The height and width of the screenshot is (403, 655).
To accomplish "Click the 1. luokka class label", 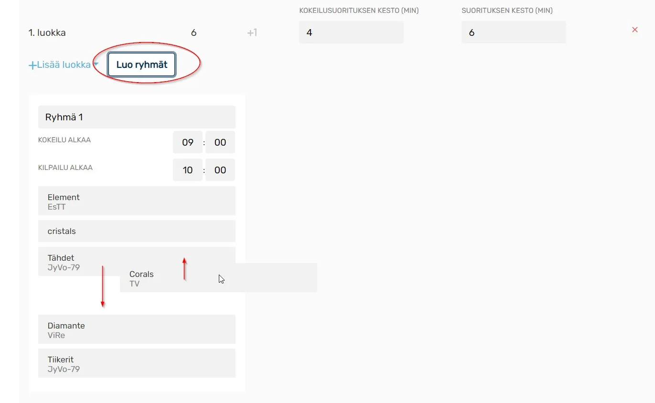I will (47, 33).
